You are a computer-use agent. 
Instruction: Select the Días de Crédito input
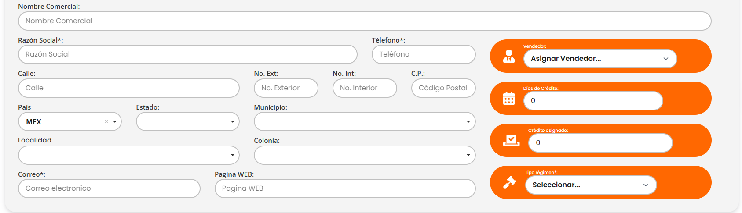coord(592,101)
